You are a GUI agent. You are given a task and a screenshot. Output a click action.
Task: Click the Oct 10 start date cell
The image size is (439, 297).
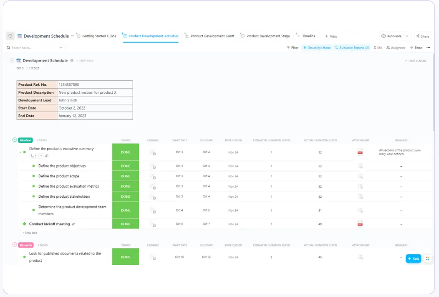179,257
